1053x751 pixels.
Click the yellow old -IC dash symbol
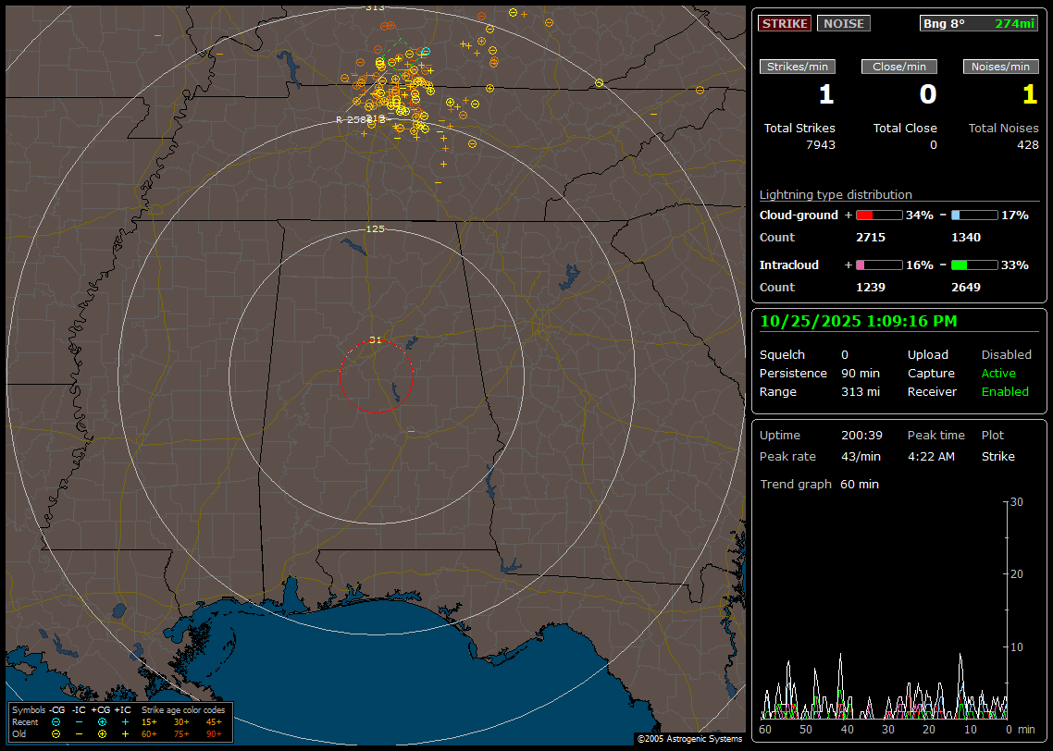[79, 733]
